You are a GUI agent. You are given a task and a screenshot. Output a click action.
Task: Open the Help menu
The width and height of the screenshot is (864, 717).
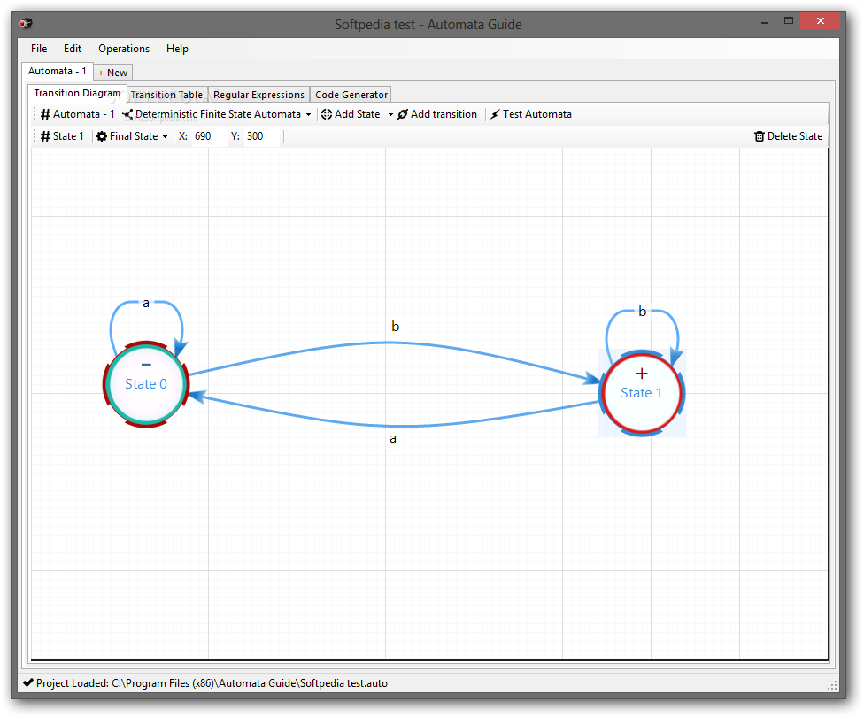click(177, 49)
